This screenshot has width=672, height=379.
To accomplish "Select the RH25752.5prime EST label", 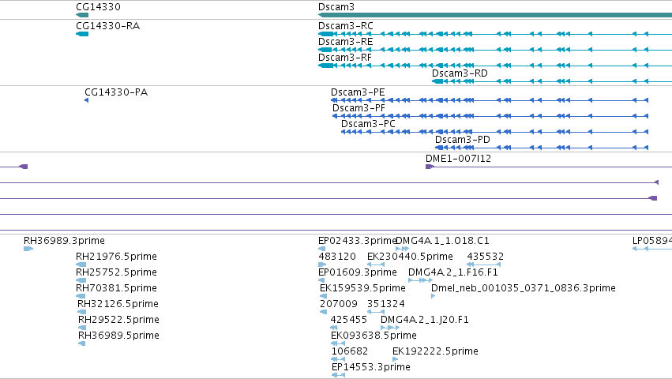I will [x=116, y=272].
